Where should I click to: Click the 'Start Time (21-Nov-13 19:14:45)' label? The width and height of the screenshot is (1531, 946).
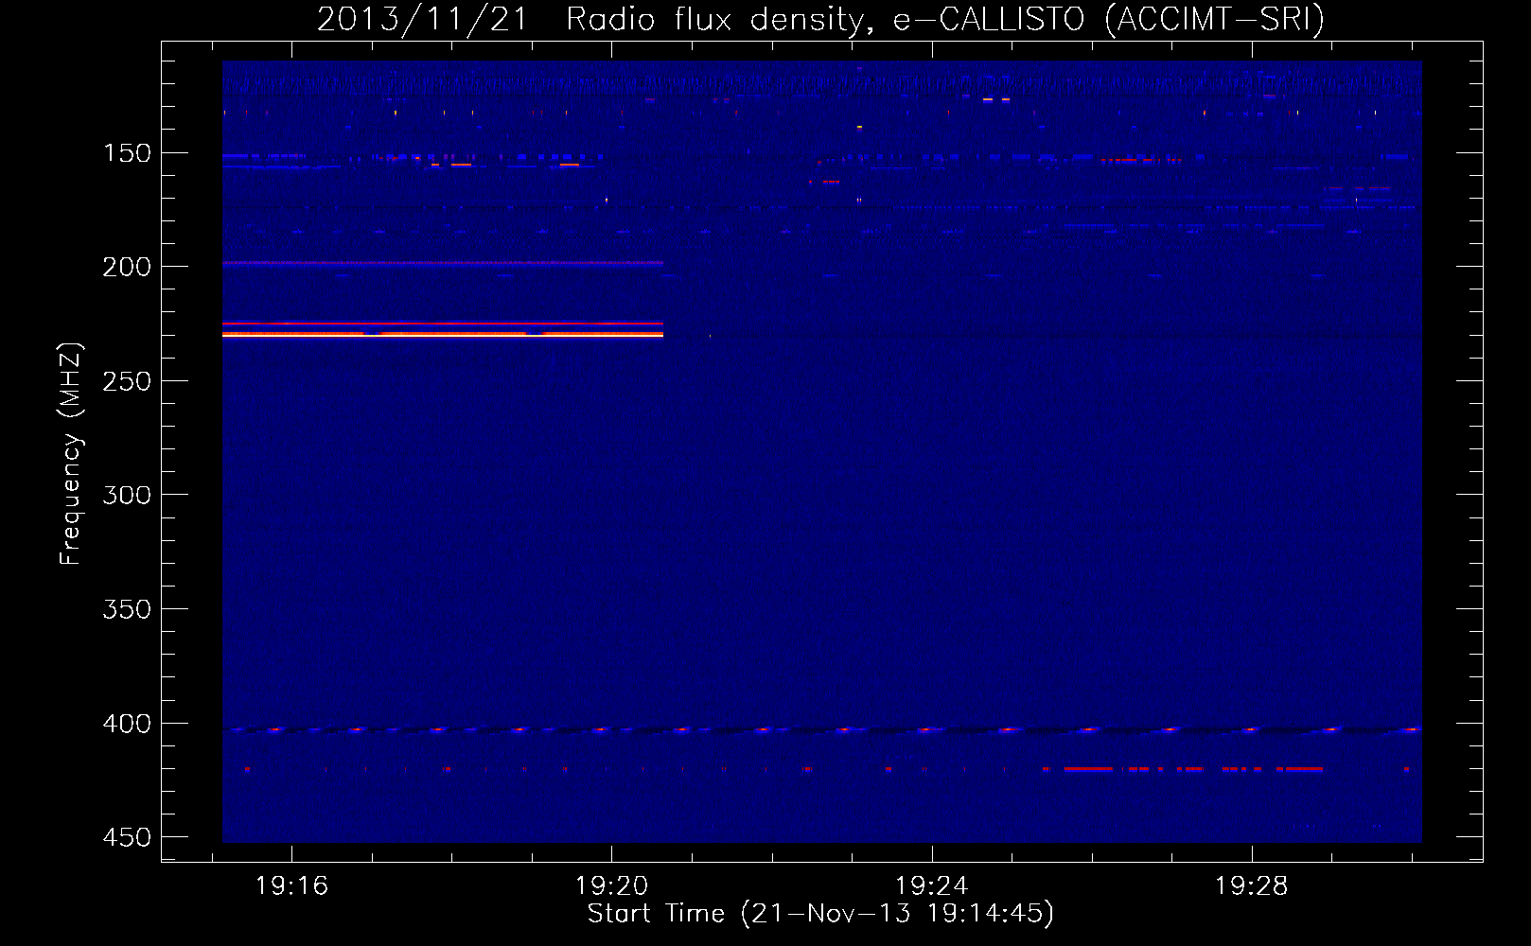pyautogui.click(x=820, y=914)
